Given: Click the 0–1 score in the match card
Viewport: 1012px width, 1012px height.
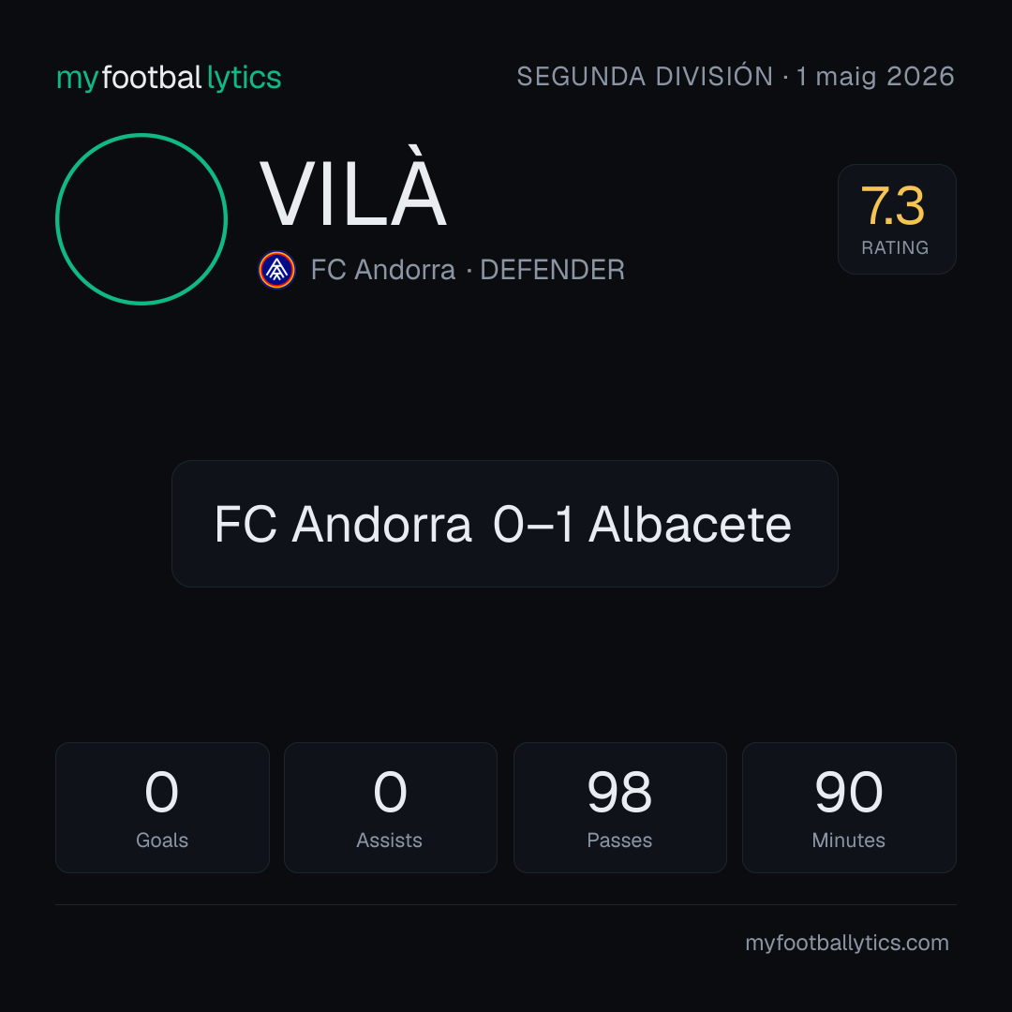Looking at the screenshot, I should click(x=533, y=524).
